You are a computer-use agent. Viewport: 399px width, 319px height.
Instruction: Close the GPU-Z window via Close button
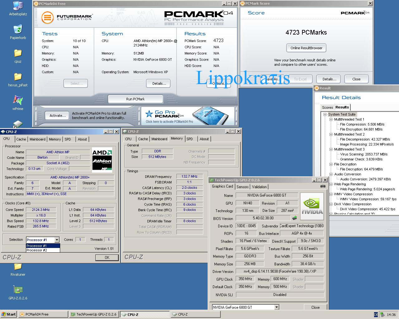pos(315,307)
